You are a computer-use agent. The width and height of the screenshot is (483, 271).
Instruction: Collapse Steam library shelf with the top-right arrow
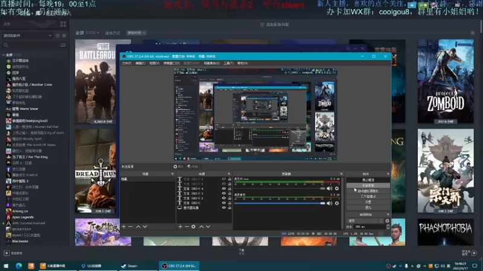pos(473,33)
